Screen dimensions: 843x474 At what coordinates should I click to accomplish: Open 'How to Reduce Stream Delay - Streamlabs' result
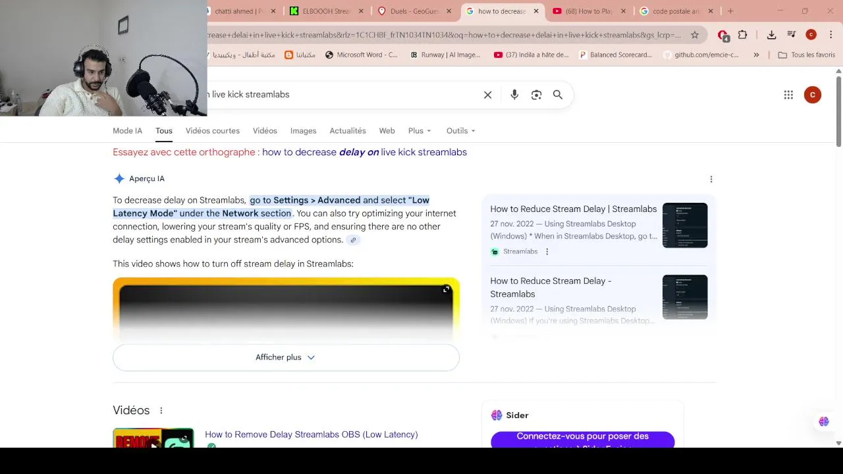coord(551,288)
